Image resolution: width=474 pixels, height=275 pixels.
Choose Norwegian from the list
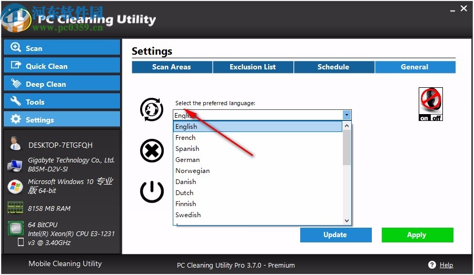258,171
